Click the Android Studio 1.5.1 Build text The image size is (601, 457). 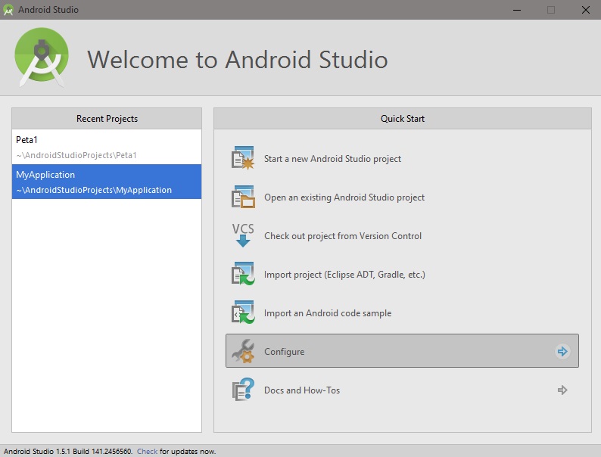tap(68, 451)
